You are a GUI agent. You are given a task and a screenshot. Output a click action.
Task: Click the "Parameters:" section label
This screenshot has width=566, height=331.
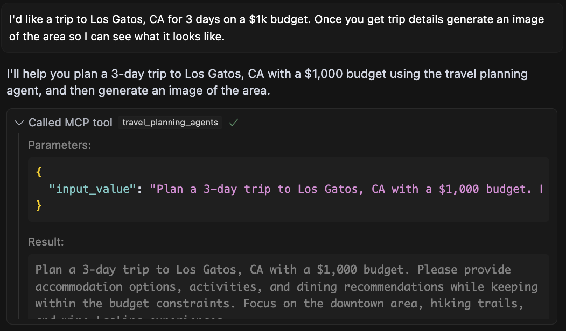[x=59, y=145]
